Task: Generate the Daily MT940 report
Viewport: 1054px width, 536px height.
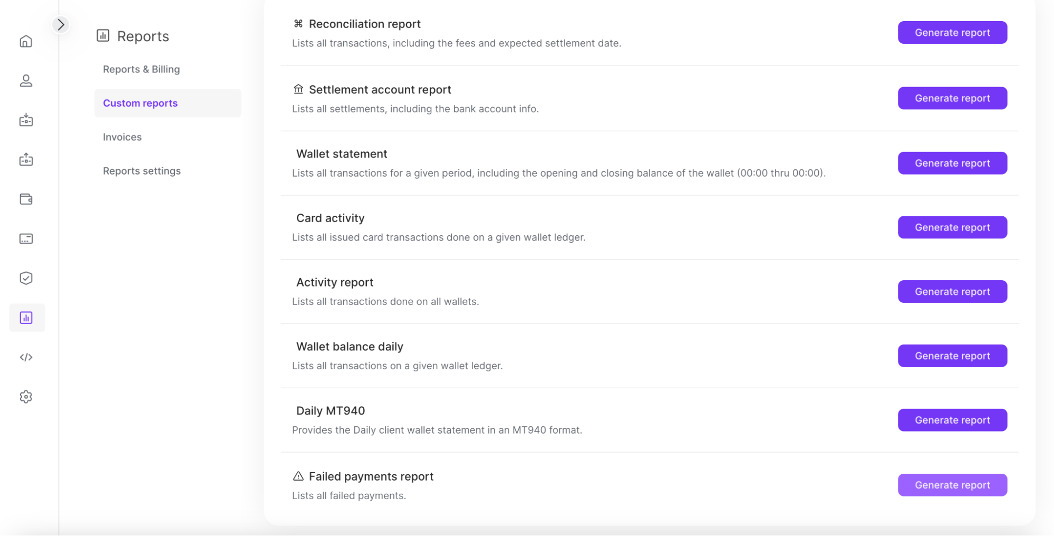Action: [x=952, y=420]
